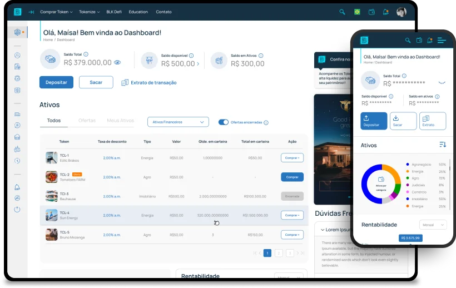456x288 pixels.
Task: Click R$ 3.675,99 tooltip on phone chart
Action: point(410,238)
